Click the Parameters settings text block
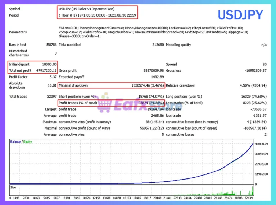Screen dimensions: 276x205 click(x=150, y=32)
